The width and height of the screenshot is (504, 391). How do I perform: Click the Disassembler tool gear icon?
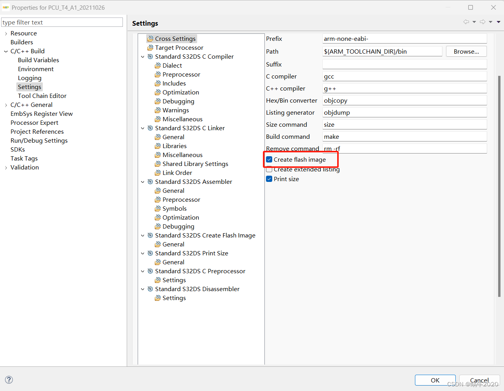click(150, 289)
